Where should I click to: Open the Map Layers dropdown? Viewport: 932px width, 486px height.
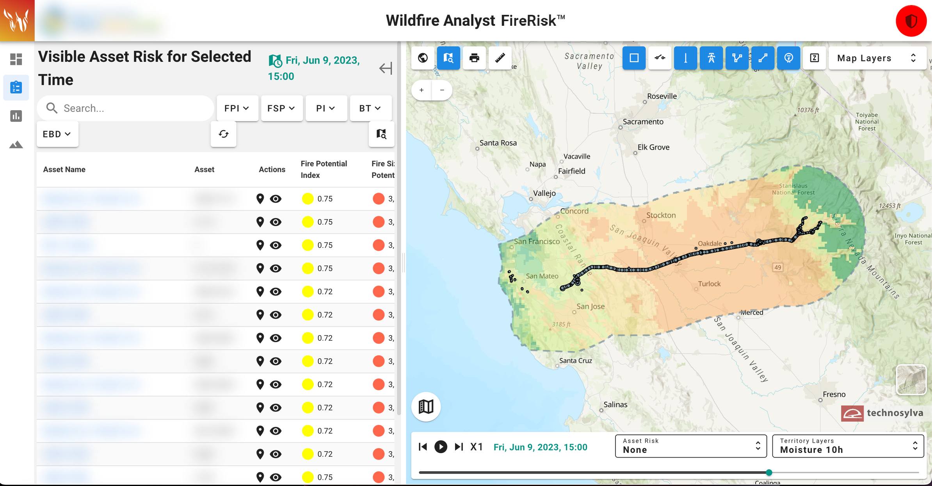(x=877, y=58)
